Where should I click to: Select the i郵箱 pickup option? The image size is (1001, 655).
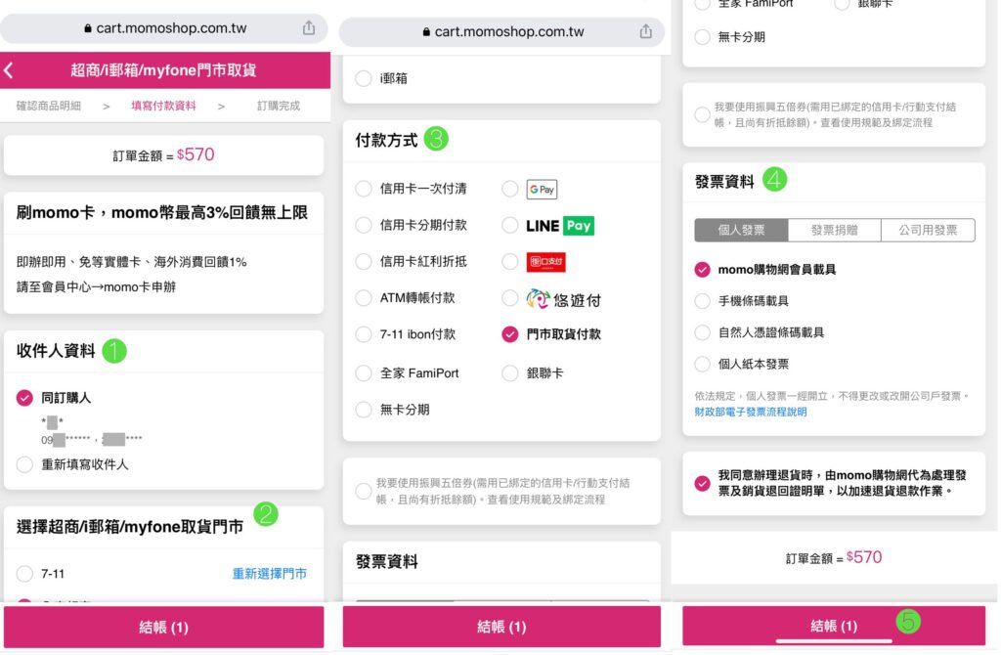coord(364,78)
